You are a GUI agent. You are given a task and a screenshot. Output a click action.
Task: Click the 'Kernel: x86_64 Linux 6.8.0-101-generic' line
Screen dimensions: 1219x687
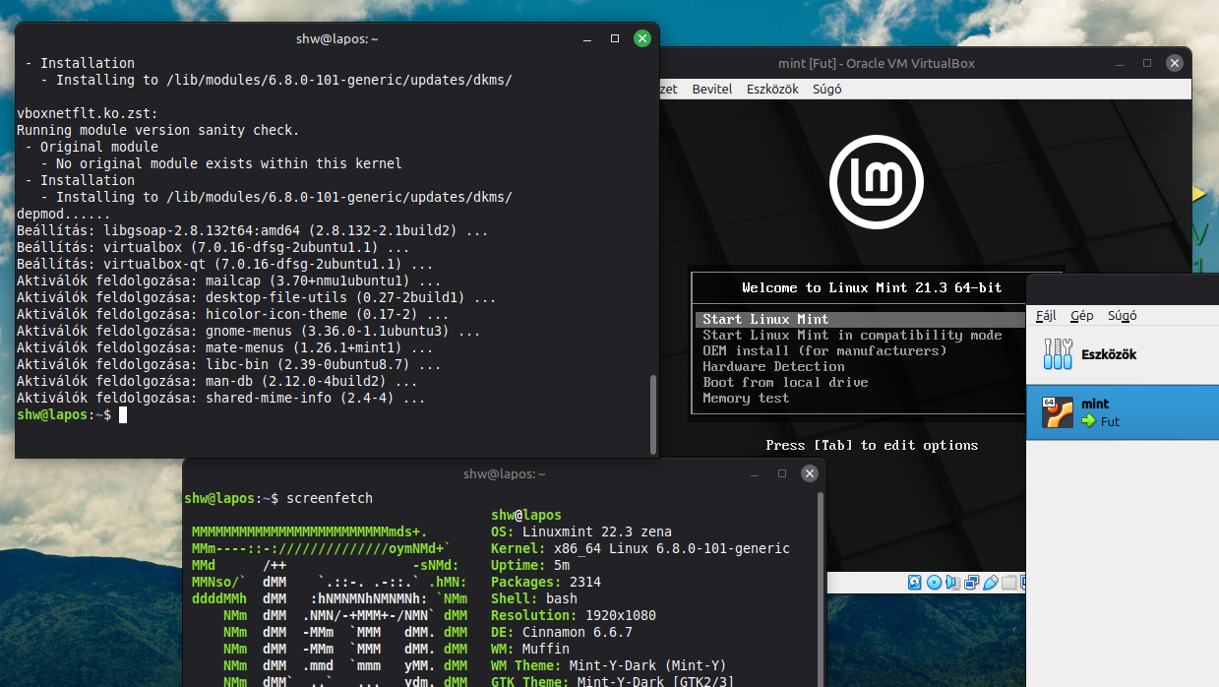640,548
